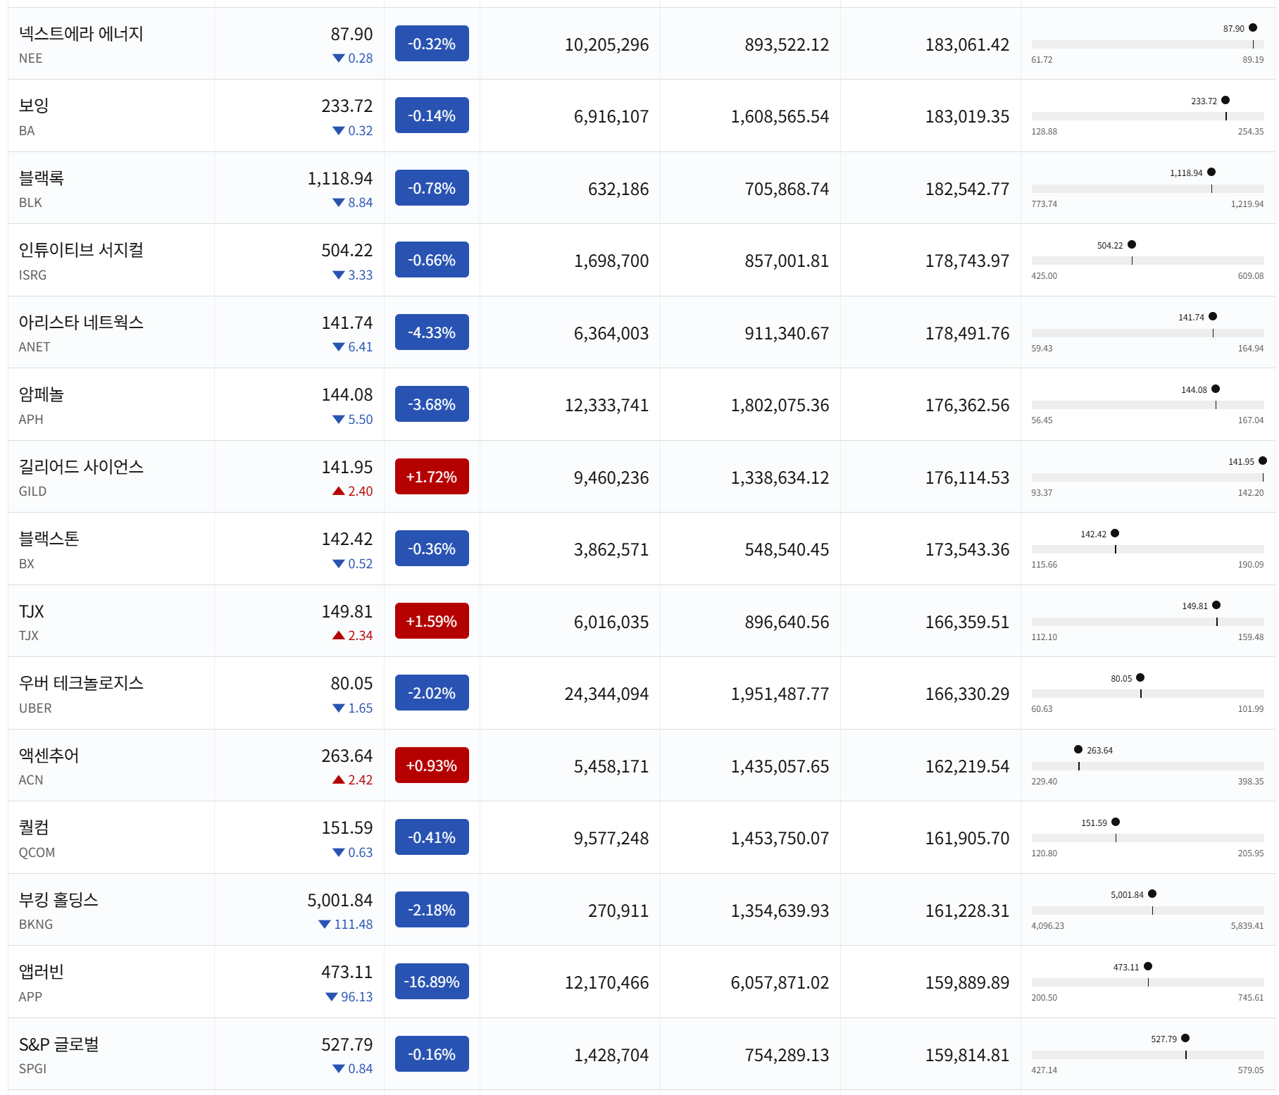1279x1095 pixels.
Task: Select the 앱러빈 stock name
Action: pos(42,972)
